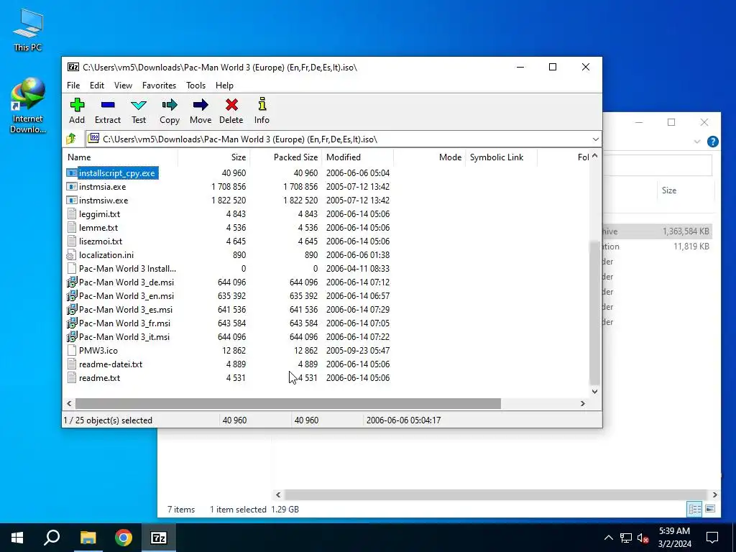Click the instmsiw.exe file icon
This screenshot has width=736, height=552.
click(x=71, y=201)
